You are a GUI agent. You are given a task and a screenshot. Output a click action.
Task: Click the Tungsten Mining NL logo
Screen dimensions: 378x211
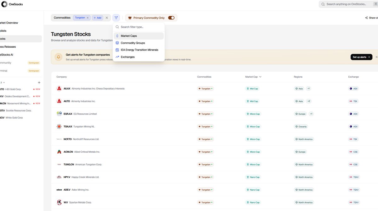click(59, 127)
